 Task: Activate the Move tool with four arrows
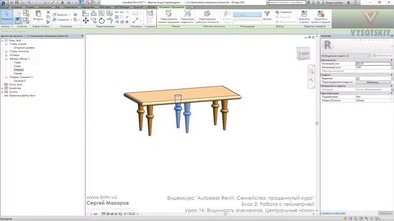click(x=86, y=21)
